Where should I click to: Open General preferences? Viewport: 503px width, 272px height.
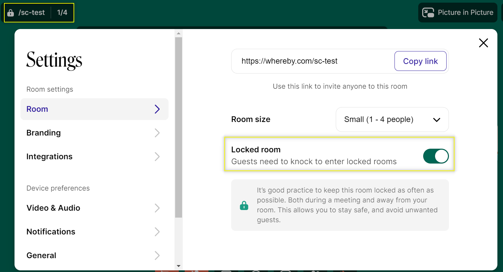[x=94, y=256]
